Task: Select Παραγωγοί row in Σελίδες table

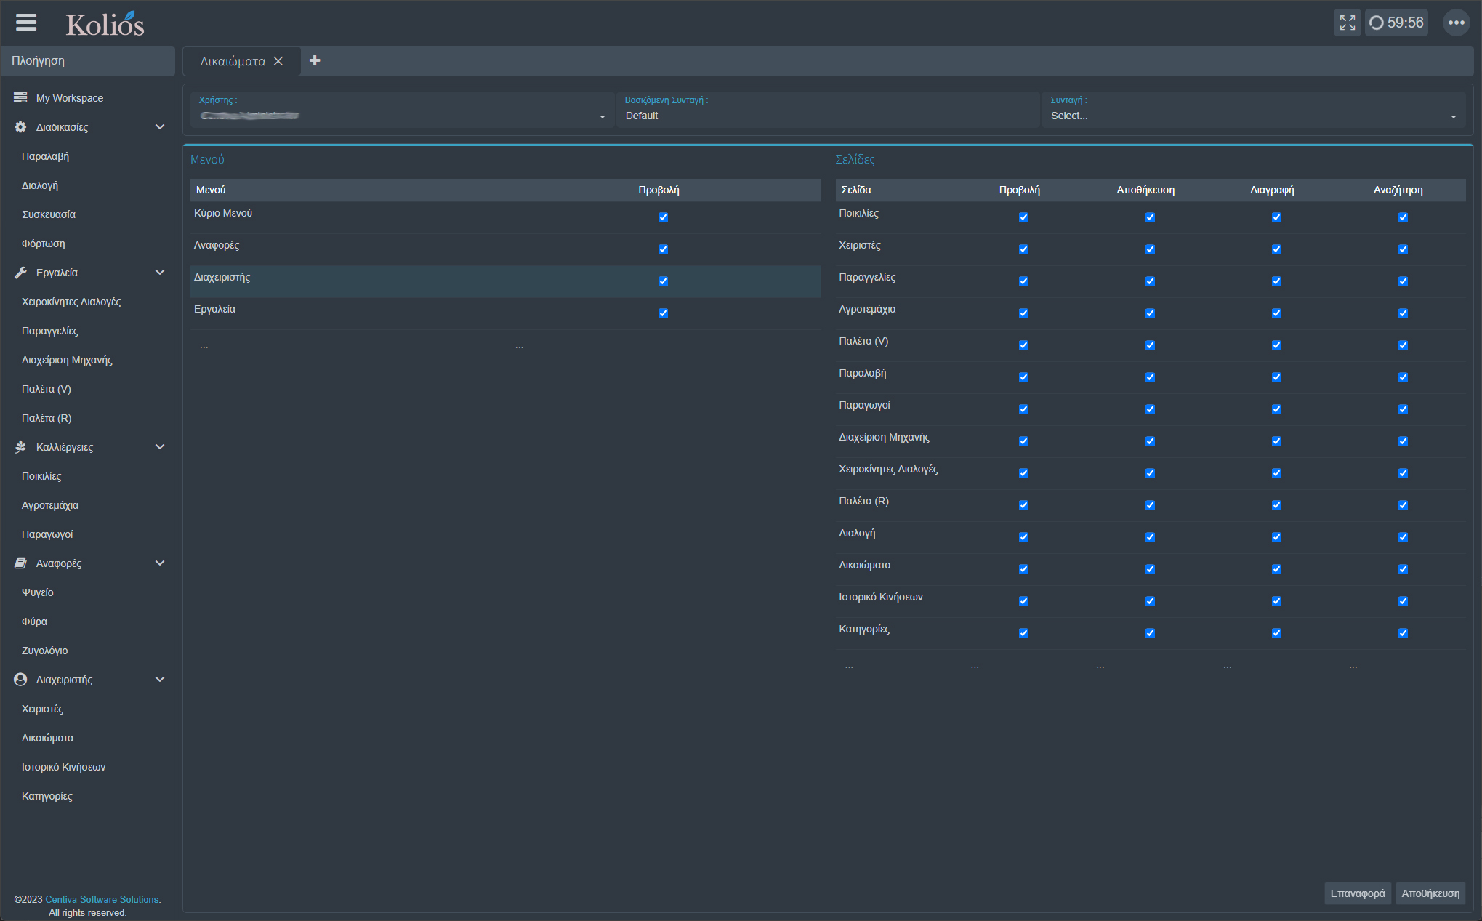Action: (1151, 409)
